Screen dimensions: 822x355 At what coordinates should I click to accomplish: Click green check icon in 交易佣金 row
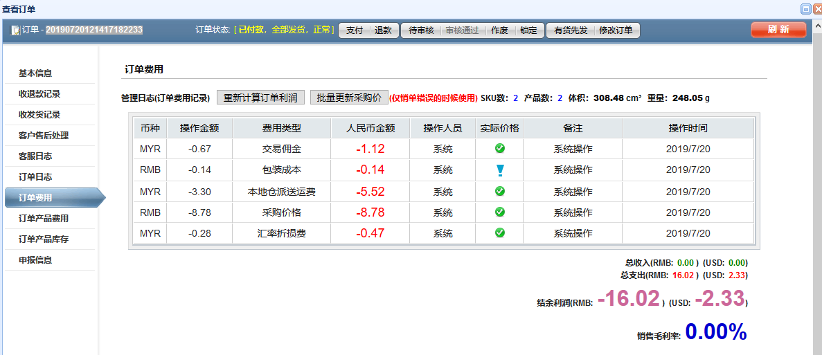(x=499, y=148)
